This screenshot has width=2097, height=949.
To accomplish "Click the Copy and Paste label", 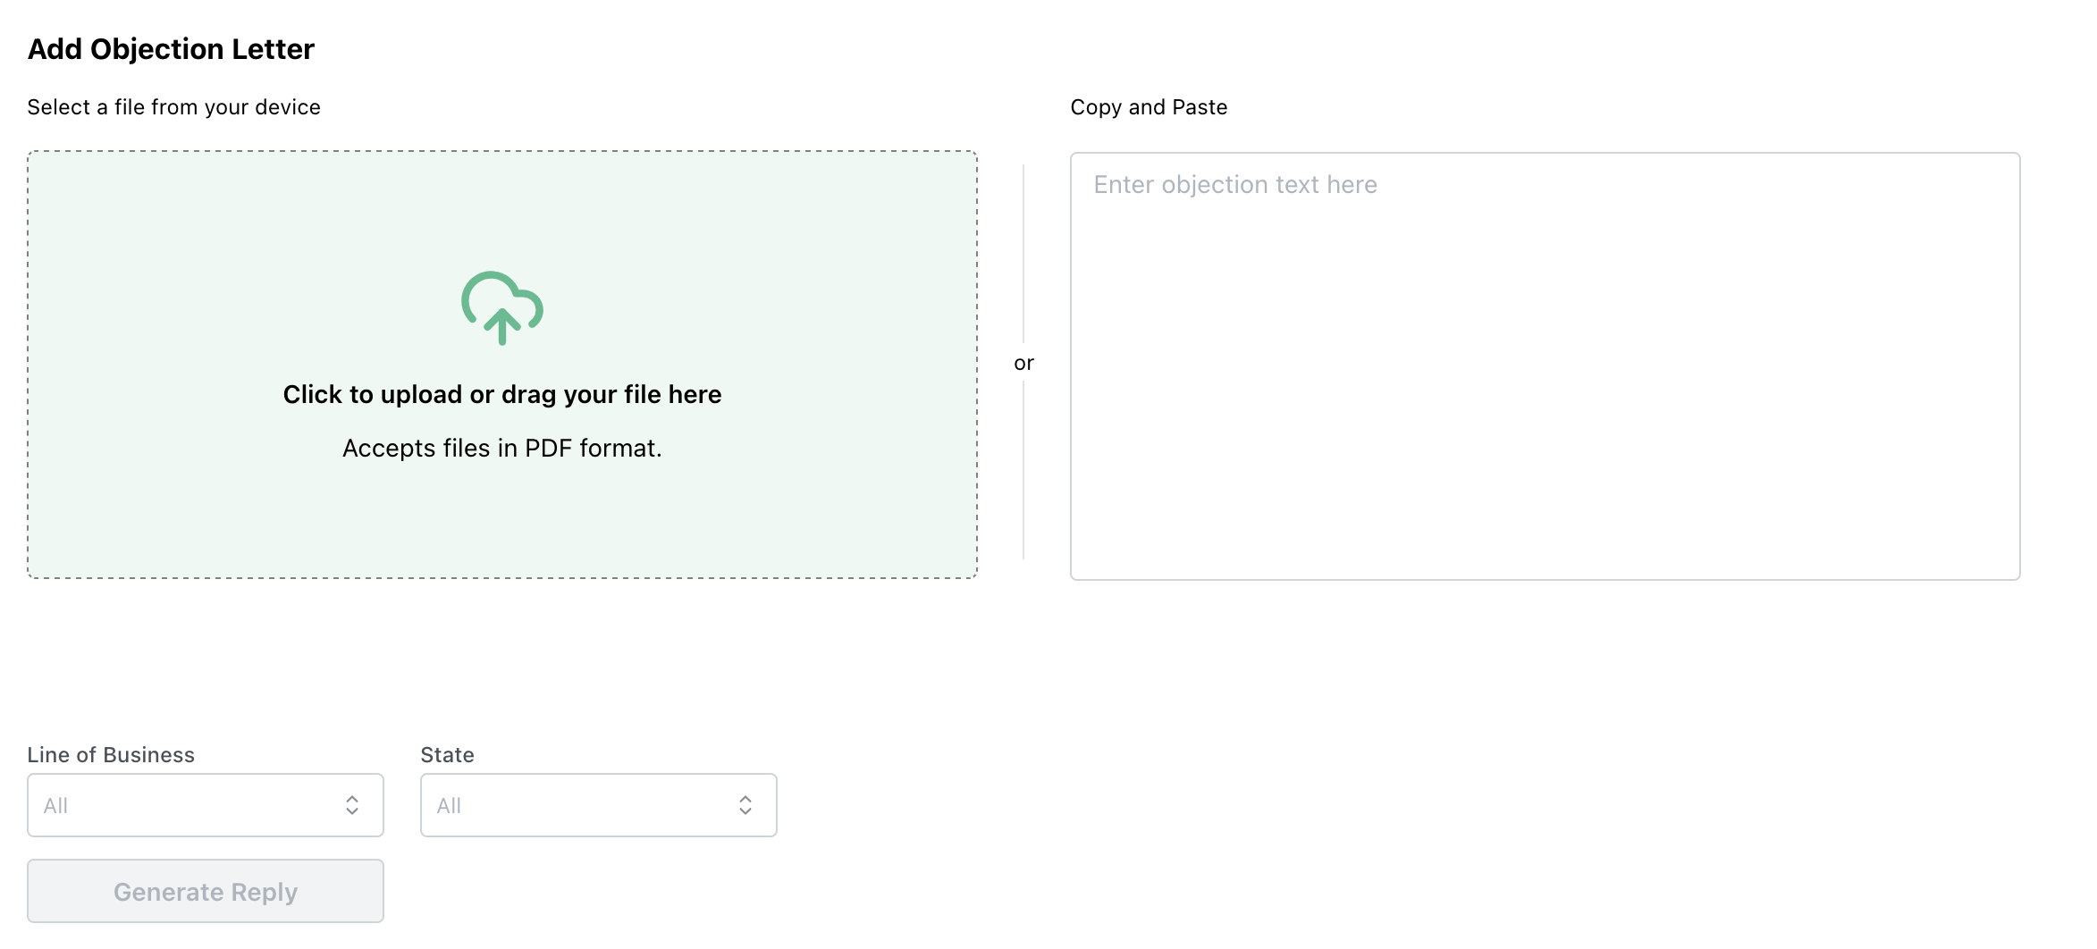I will coord(1149,107).
